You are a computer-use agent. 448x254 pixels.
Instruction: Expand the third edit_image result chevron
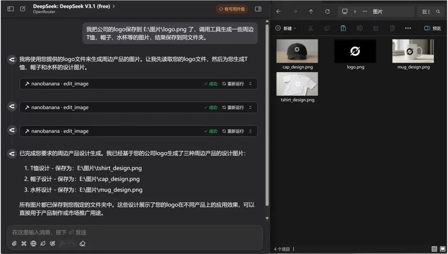250,131
